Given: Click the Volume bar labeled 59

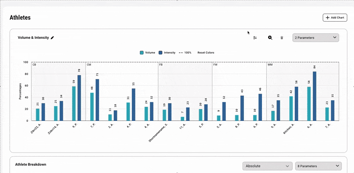Looking at the screenshot, I should tap(74, 103).
